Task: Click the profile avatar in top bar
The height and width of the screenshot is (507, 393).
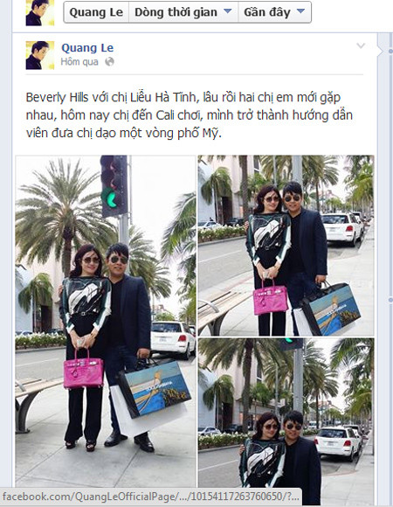Action: [40, 12]
